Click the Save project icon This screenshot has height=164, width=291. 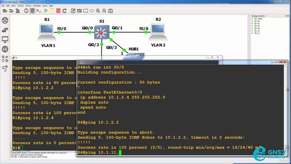[18, 11]
